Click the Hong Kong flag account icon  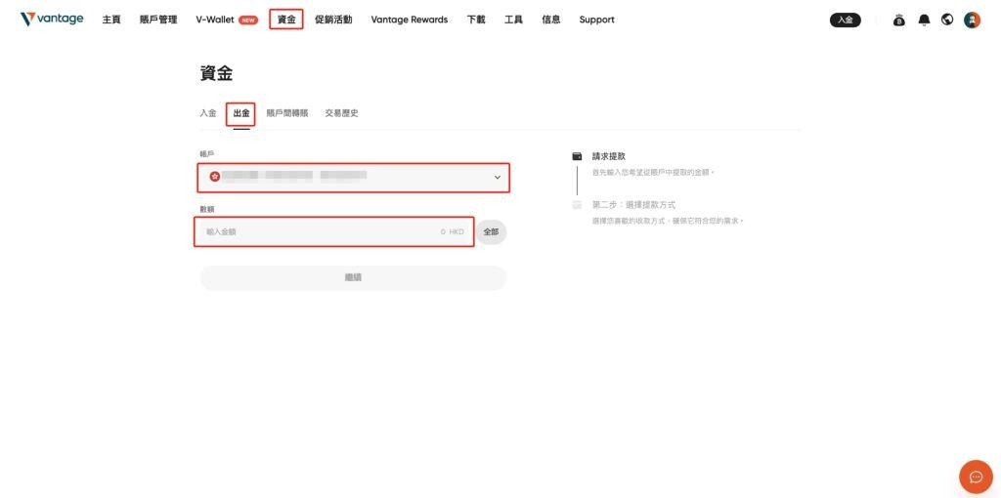[214, 177]
